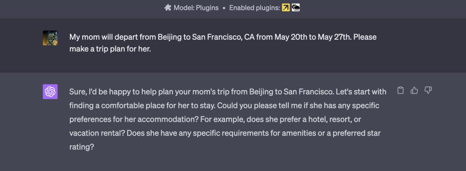
Task: Select the "Enabled plugins:" label
Action: pyautogui.click(x=255, y=8)
